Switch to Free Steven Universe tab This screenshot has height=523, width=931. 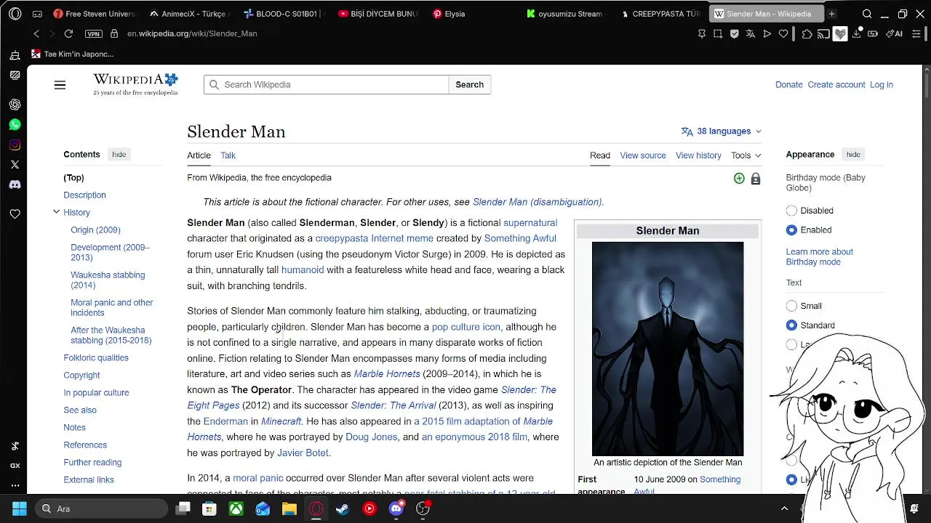[x=95, y=14]
